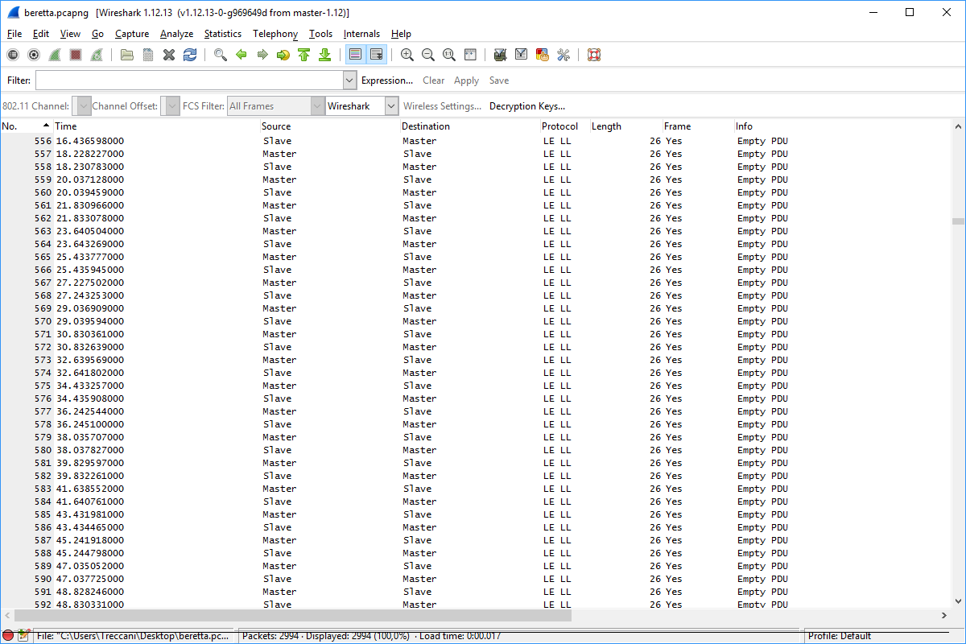Image resolution: width=966 pixels, height=644 pixels.
Task: Open Wireless Settings dialog
Action: (442, 106)
